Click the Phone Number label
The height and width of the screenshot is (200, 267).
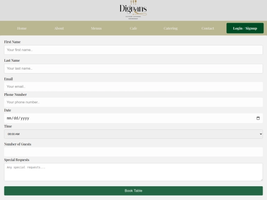15,94
